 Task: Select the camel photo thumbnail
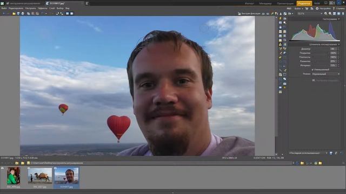[x=40, y=176]
